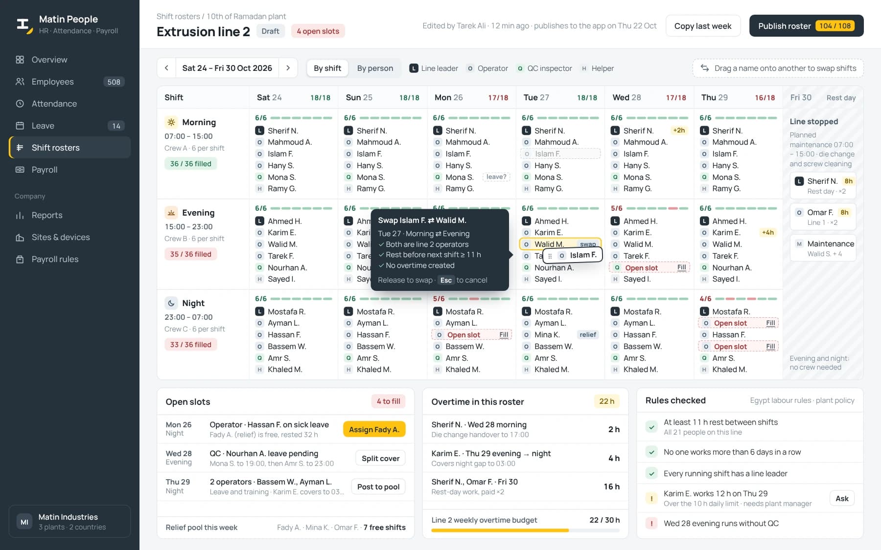
Task: Open Payroll icon in sidebar
Action: click(20, 170)
